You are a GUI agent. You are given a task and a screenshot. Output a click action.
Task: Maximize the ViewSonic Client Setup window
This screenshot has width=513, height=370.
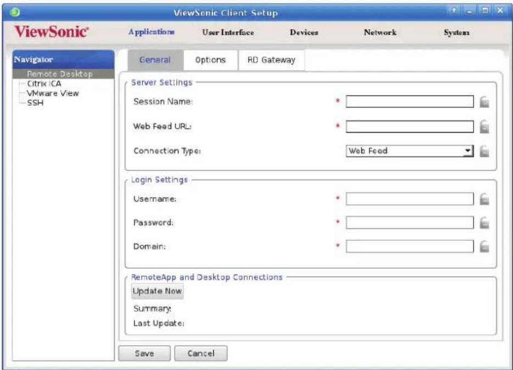(x=485, y=10)
